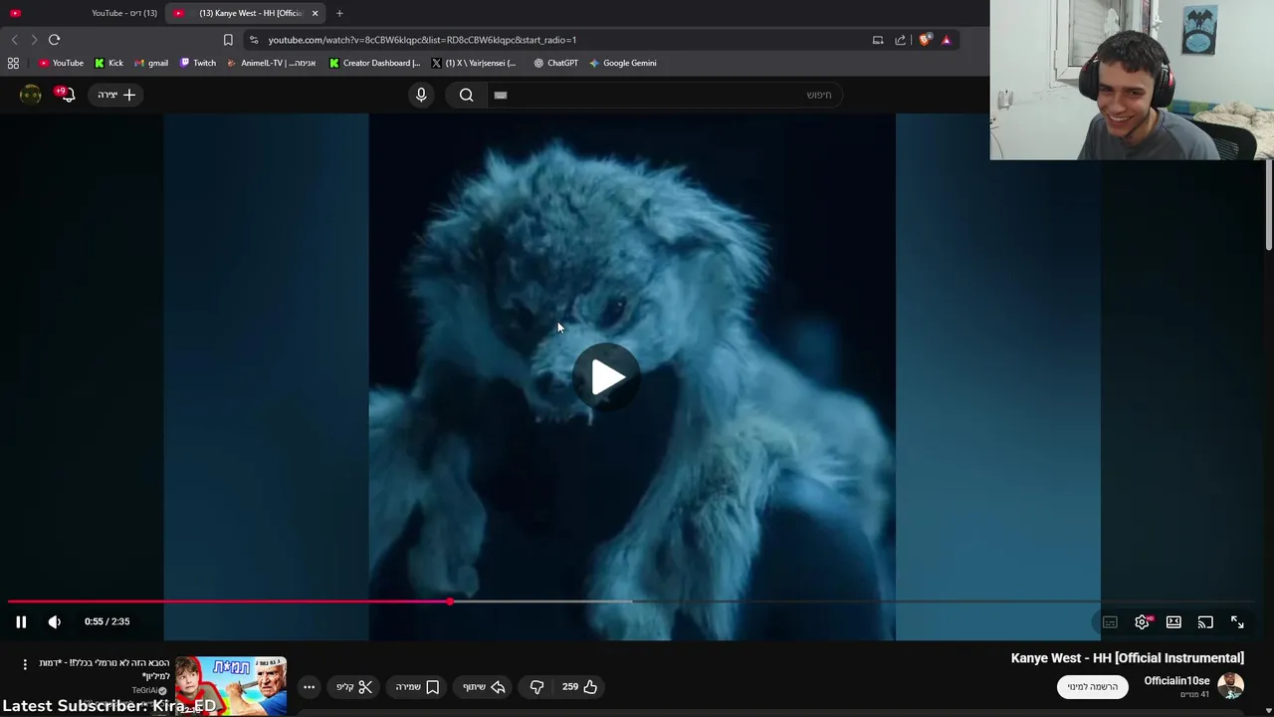Save video with שמירה button
The height and width of the screenshot is (717, 1274).
(417, 686)
